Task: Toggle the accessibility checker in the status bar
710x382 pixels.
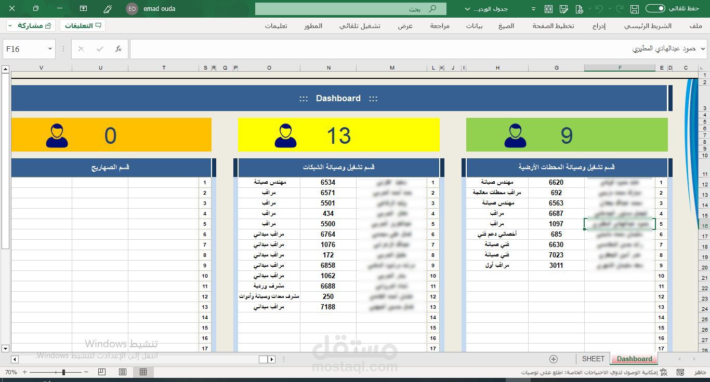Action: pos(663,372)
